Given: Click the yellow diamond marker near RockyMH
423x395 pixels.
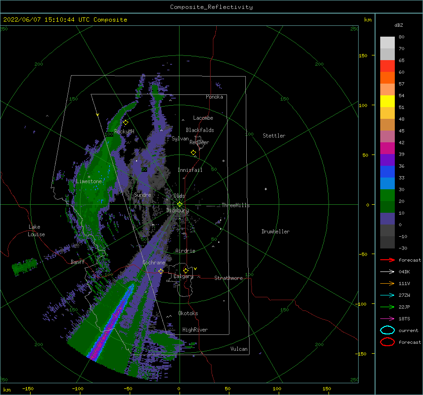Looking at the screenshot, I should 125,123.
